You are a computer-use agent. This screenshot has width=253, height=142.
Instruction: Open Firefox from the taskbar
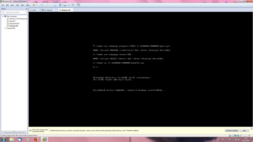(x=36, y=139)
